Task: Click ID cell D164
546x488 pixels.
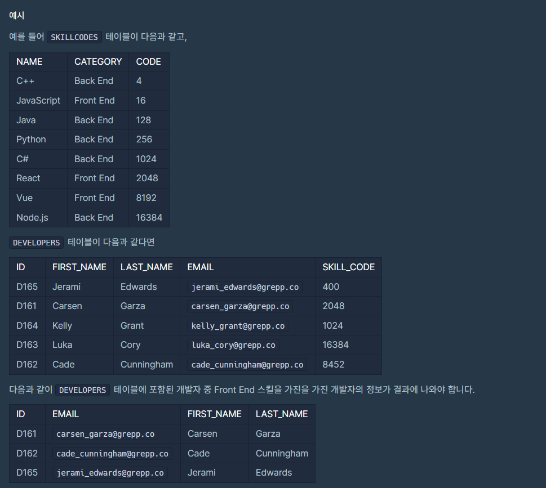Action: [x=27, y=326]
